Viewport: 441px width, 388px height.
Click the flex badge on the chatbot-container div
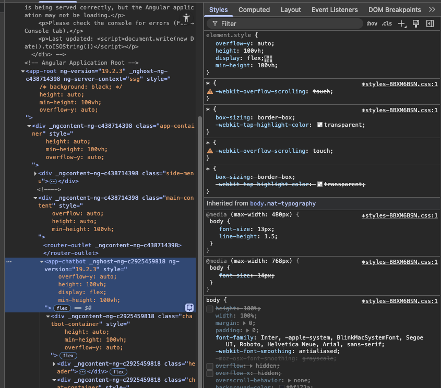(68, 355)
